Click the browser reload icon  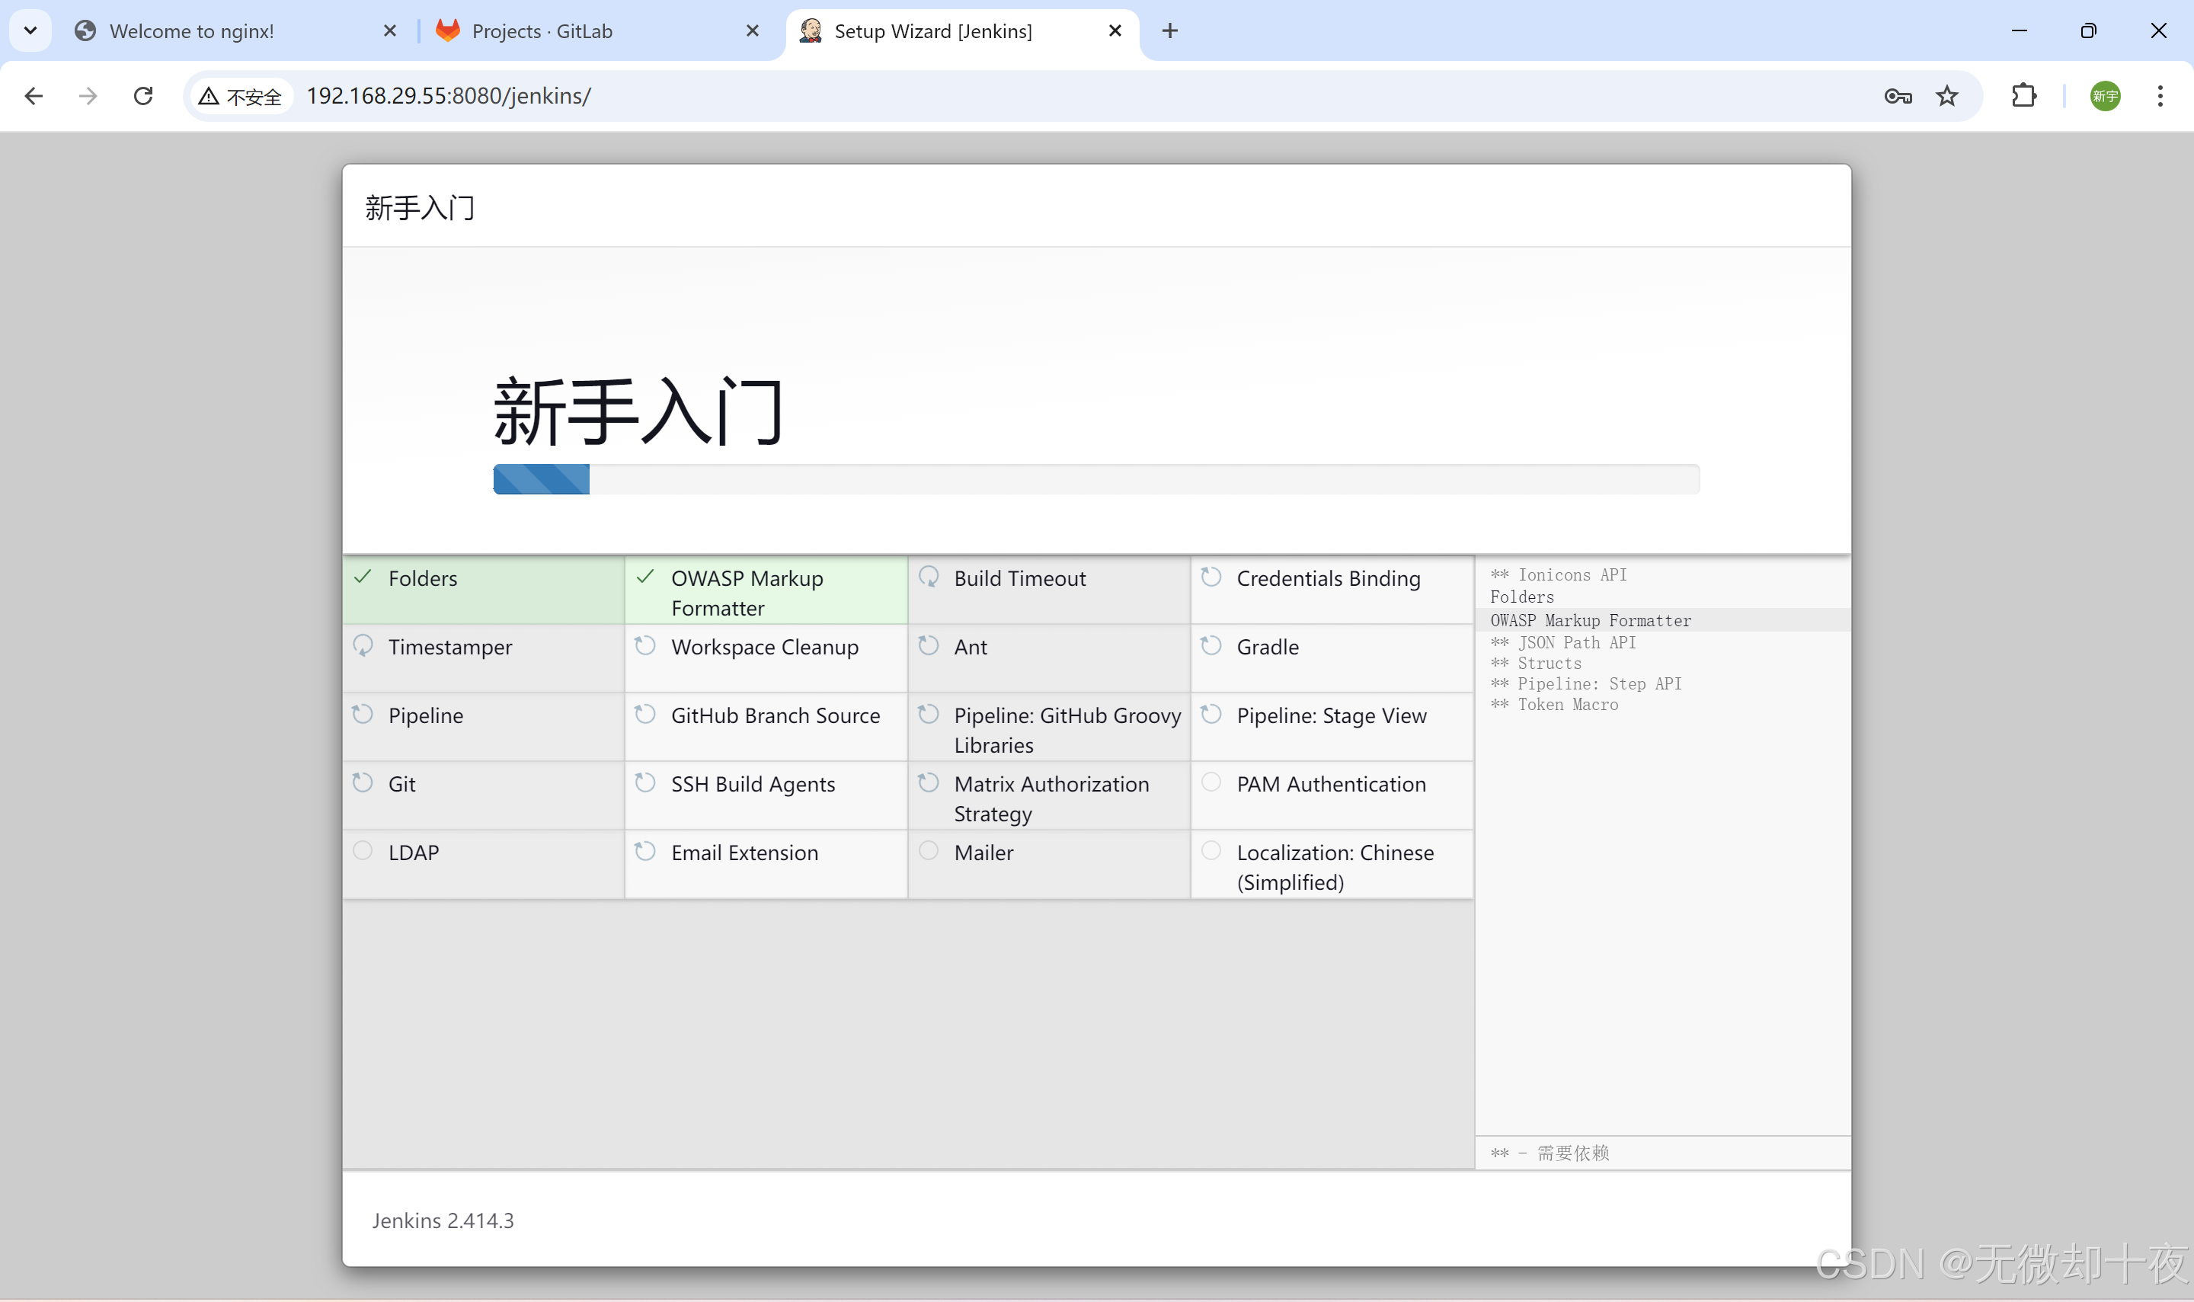click(143, 96)
